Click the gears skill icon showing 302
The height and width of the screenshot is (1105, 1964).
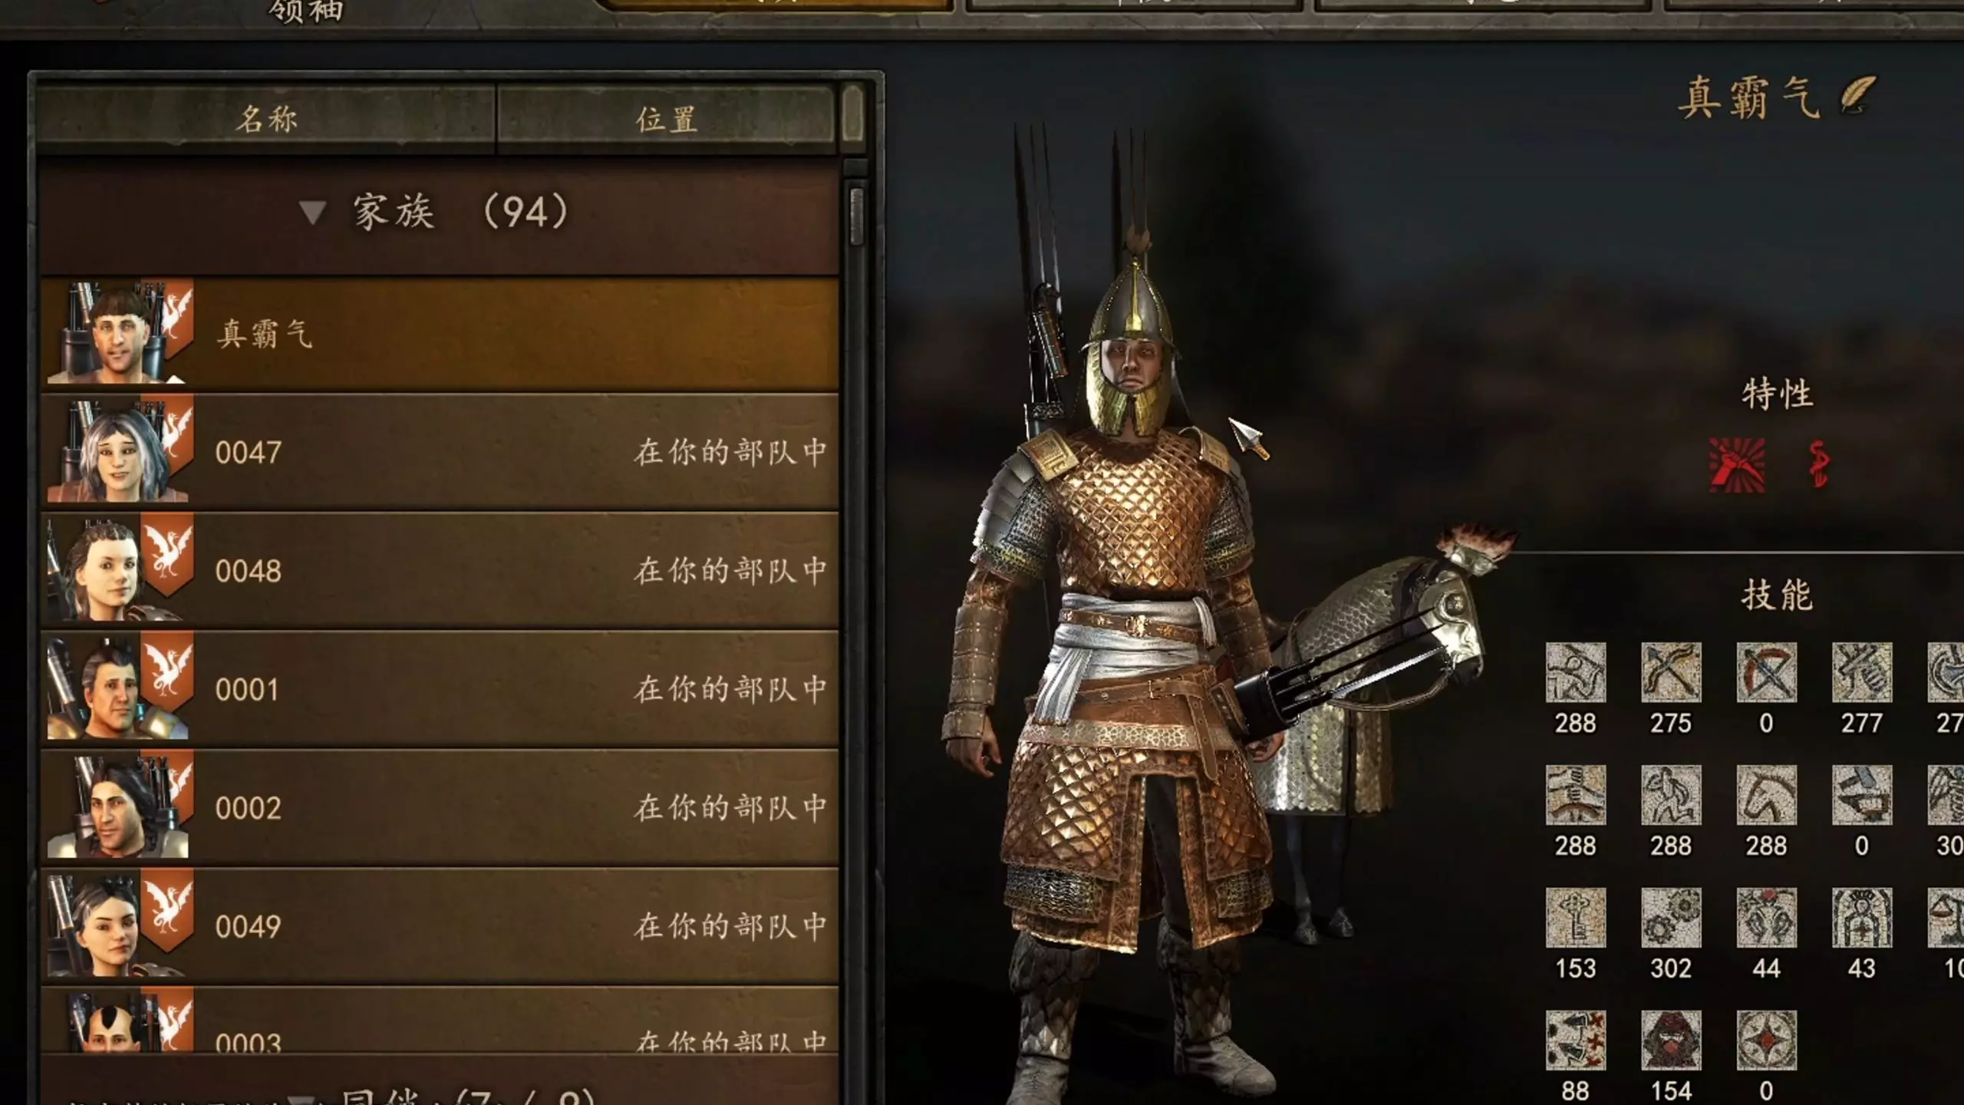pos(1671,919)
